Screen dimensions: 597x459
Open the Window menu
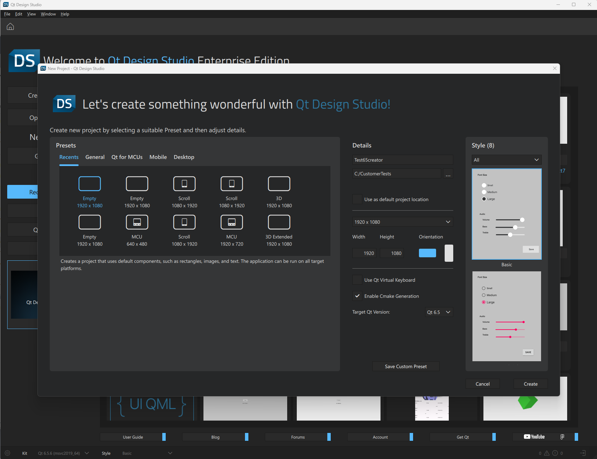(48, 14)
